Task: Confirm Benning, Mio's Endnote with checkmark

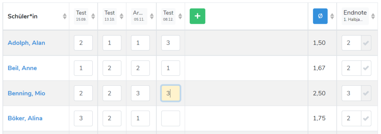Action: point(366,93)
